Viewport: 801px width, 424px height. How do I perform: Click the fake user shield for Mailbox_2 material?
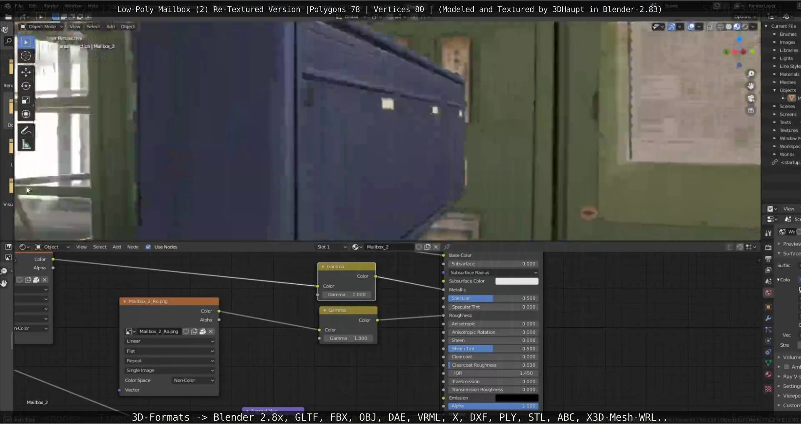tap(419, 247)
